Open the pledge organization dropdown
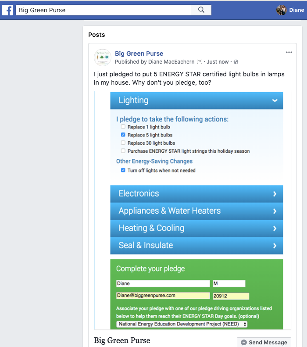This screenshot has width=307, height=347. pyautogui.click(x=182, y=324)
